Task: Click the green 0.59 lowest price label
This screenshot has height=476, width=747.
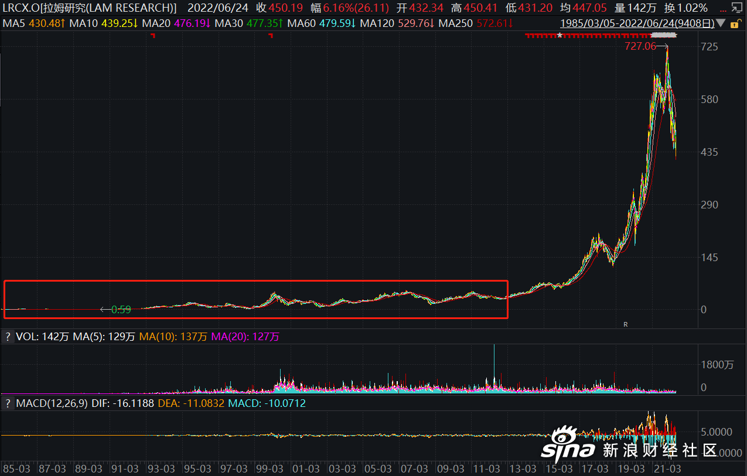Action: 121,310
